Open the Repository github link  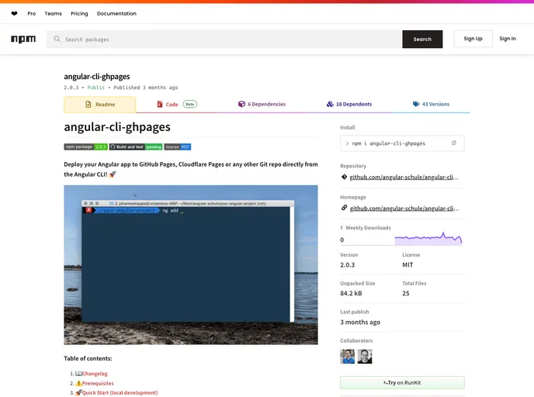tap(404, 178)
